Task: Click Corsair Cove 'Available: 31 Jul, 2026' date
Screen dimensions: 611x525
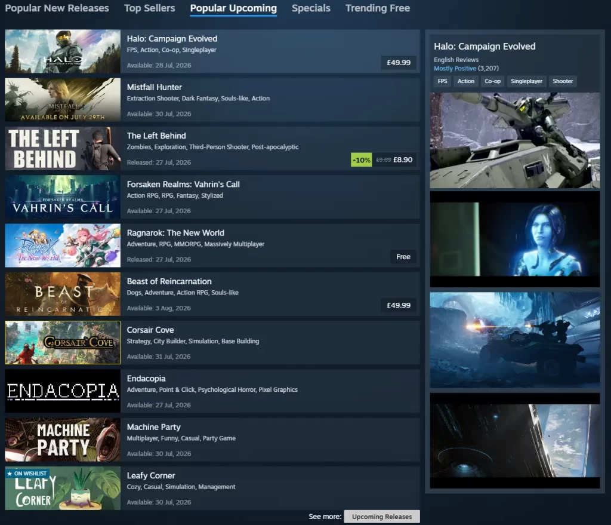Action: [x=159, y=357]
